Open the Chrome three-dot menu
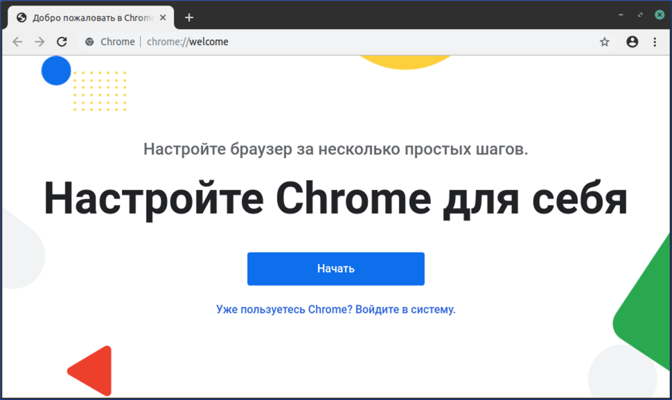This screenshot has height=400, width=672. [x=655, y=42]
